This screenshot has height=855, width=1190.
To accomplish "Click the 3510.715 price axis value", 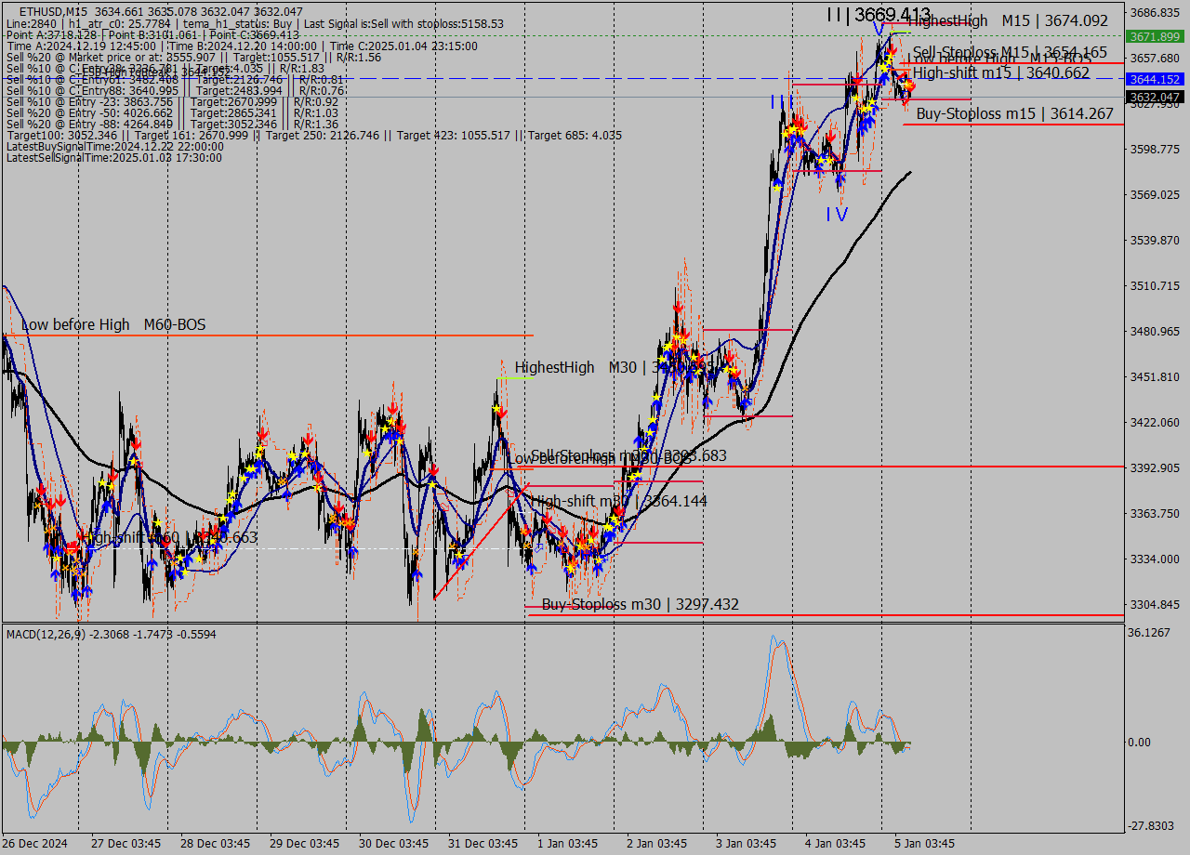I will pos(1156,285).
